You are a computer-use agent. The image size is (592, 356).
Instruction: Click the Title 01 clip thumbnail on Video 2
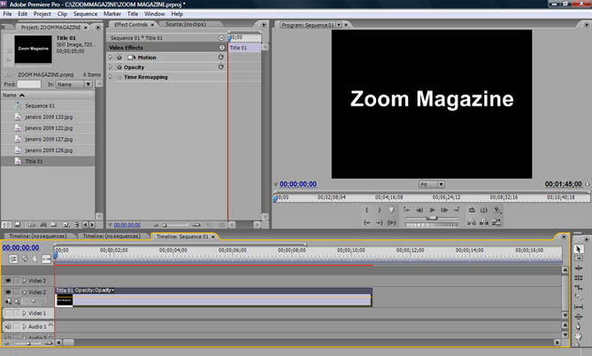(64, 301)
